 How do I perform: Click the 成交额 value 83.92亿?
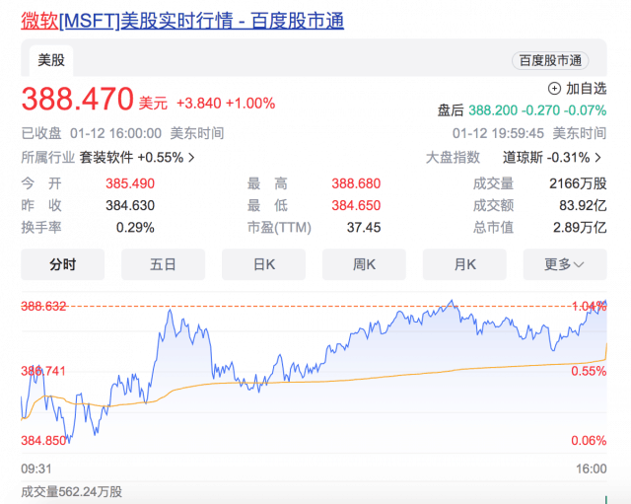pos(583,206)
